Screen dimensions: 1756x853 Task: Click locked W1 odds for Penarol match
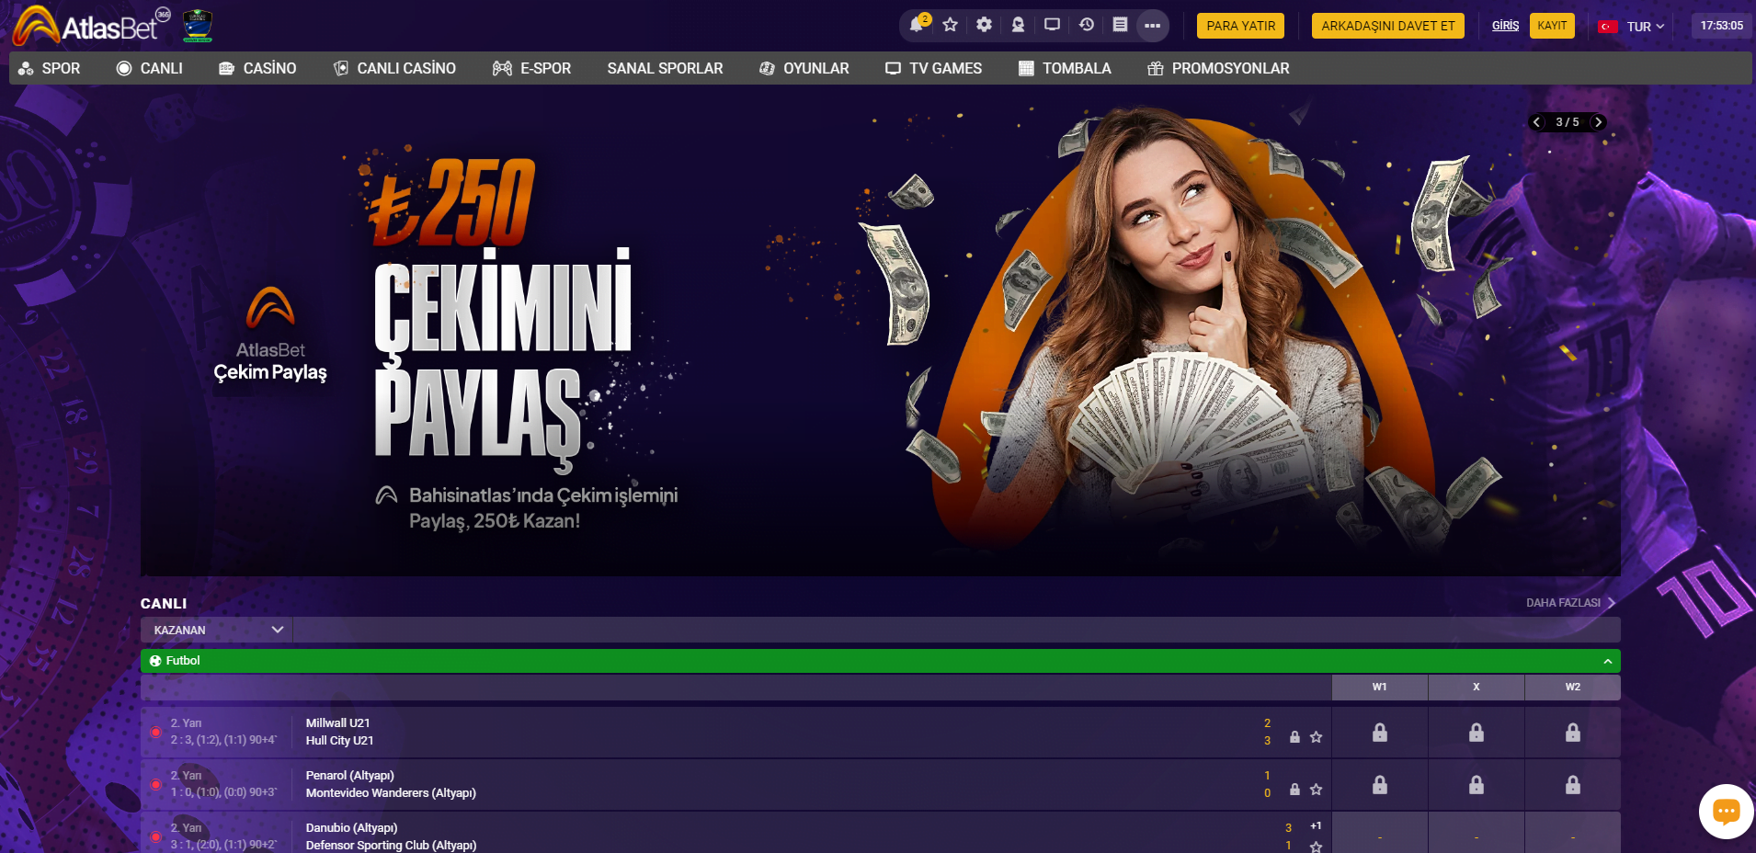(1380, 785)
